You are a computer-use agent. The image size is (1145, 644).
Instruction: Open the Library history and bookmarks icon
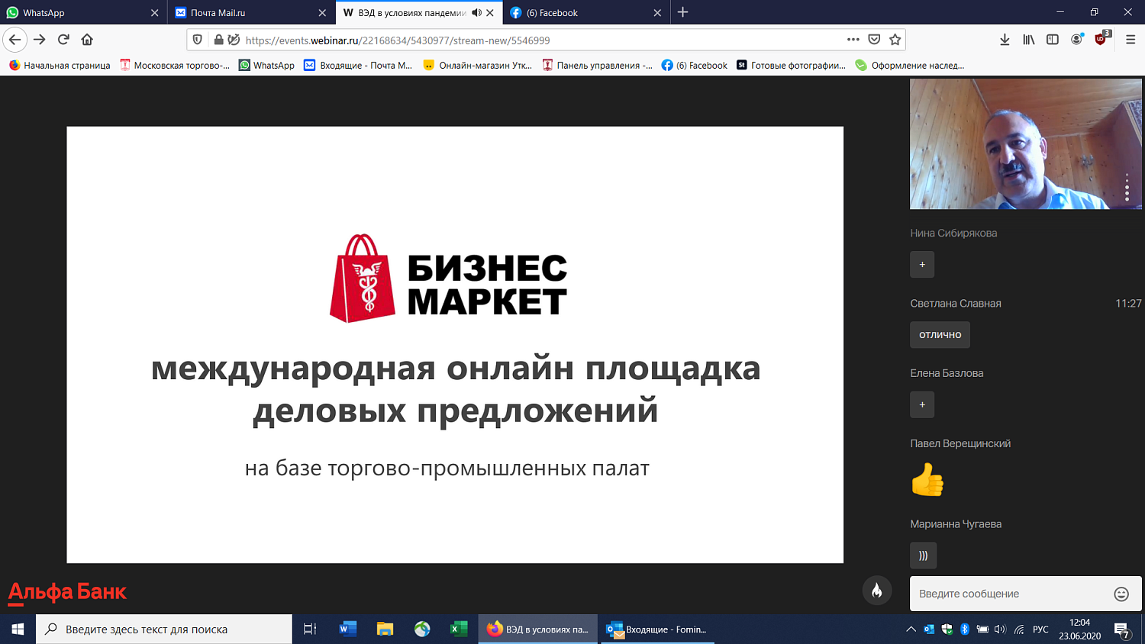click(1029, 40)
